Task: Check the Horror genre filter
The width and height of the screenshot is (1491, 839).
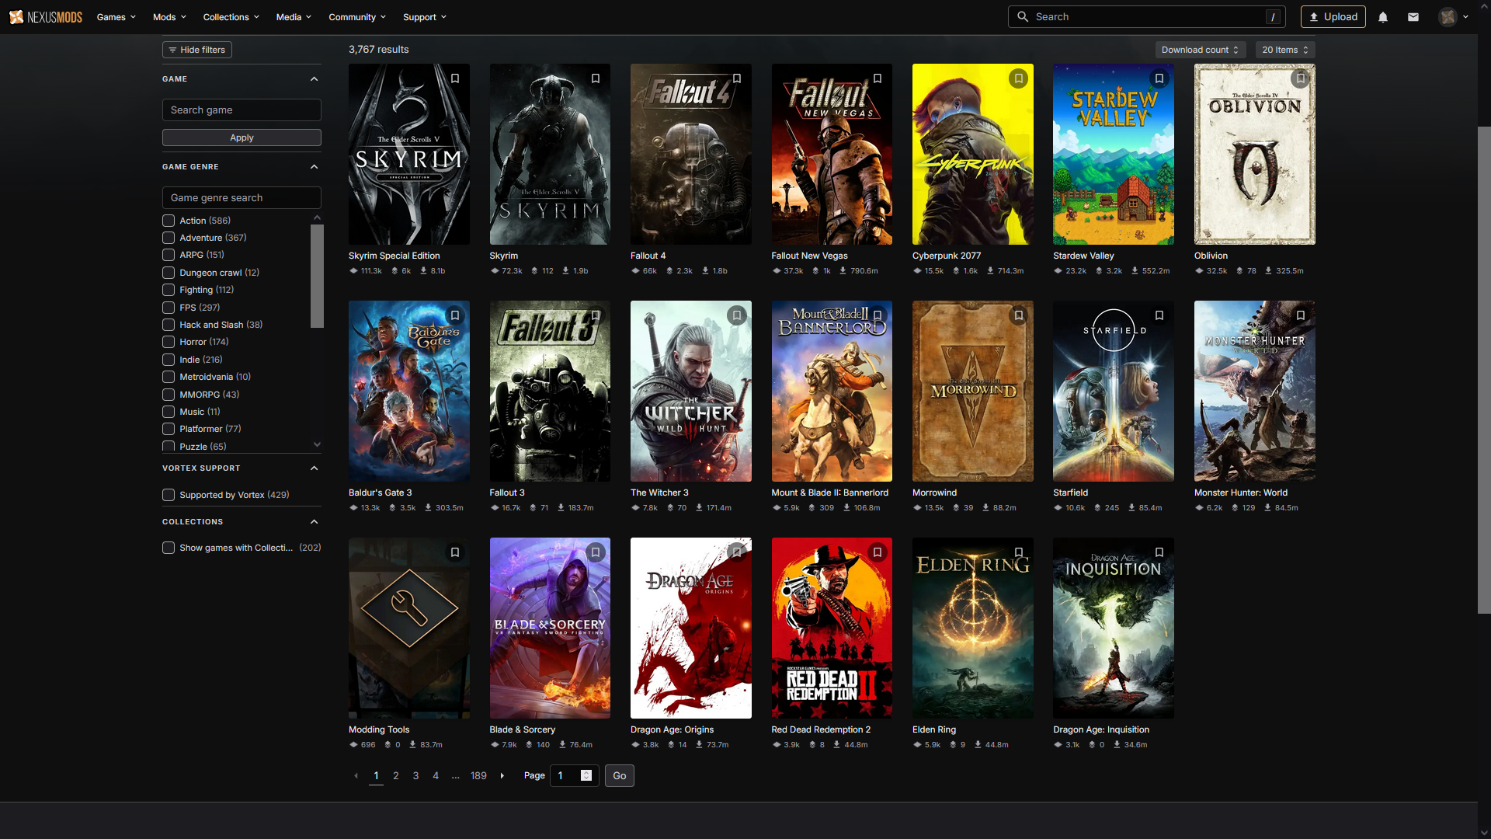Action: tap(169, 342)
